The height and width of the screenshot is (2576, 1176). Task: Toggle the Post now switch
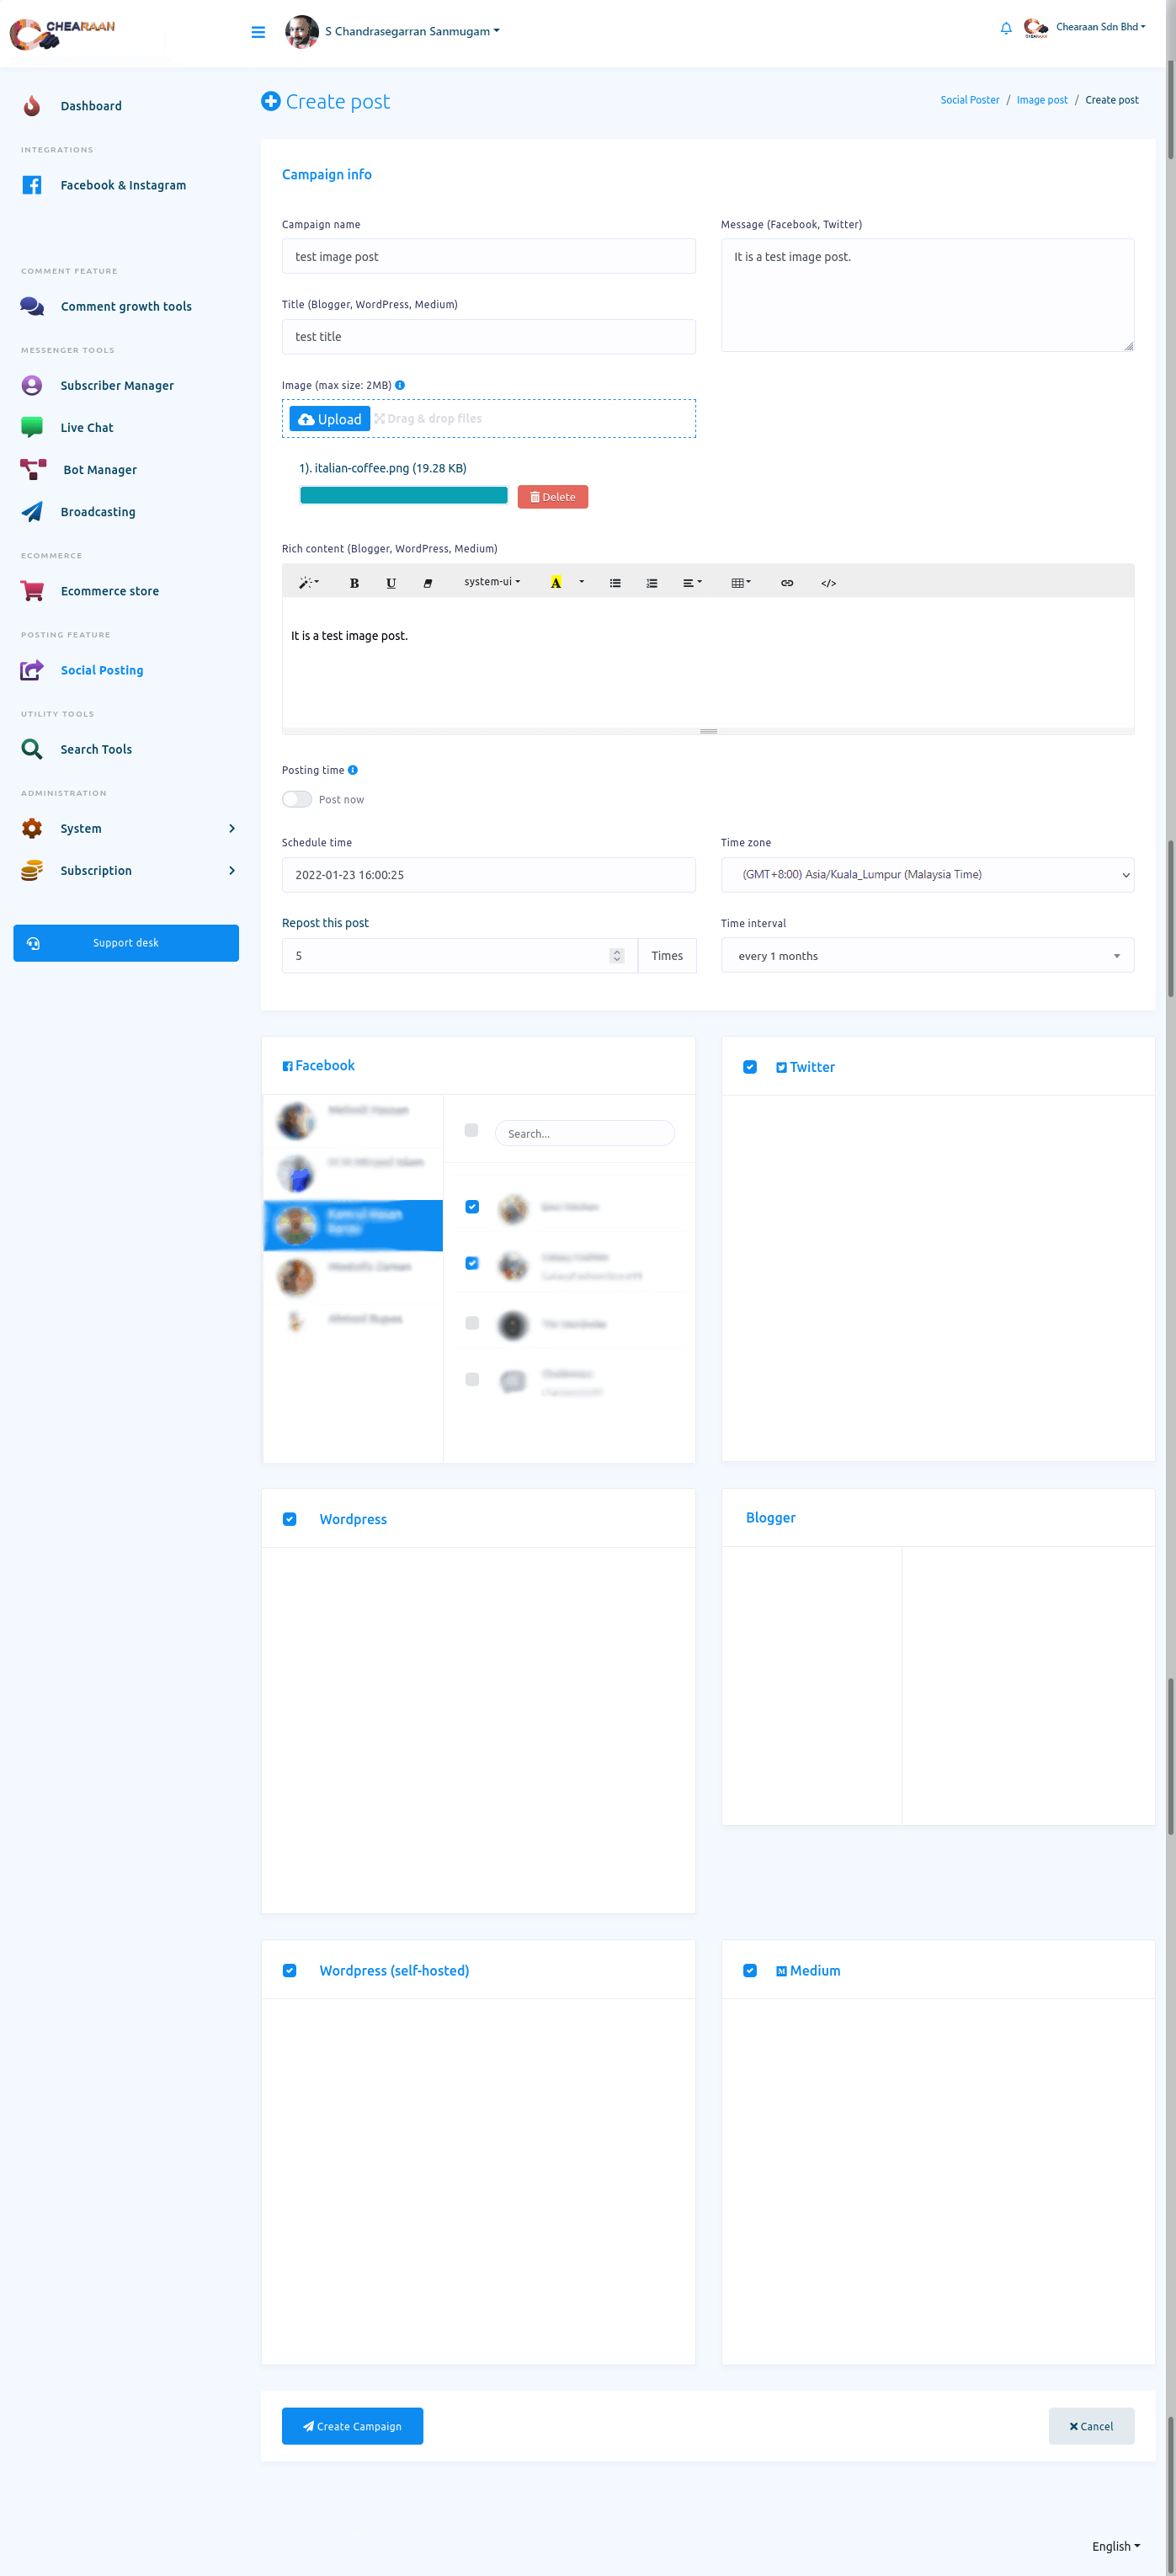click(297, 799)
